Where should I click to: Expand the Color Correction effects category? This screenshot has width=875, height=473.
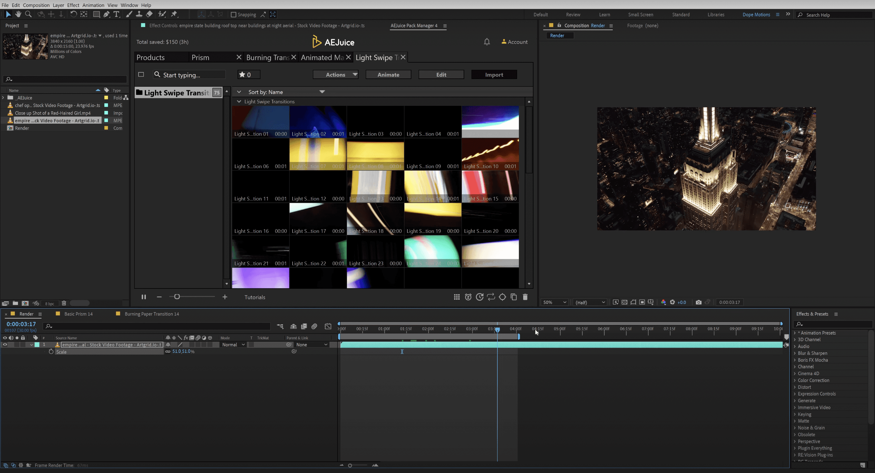pyautogui.click(x=795, y=380)
